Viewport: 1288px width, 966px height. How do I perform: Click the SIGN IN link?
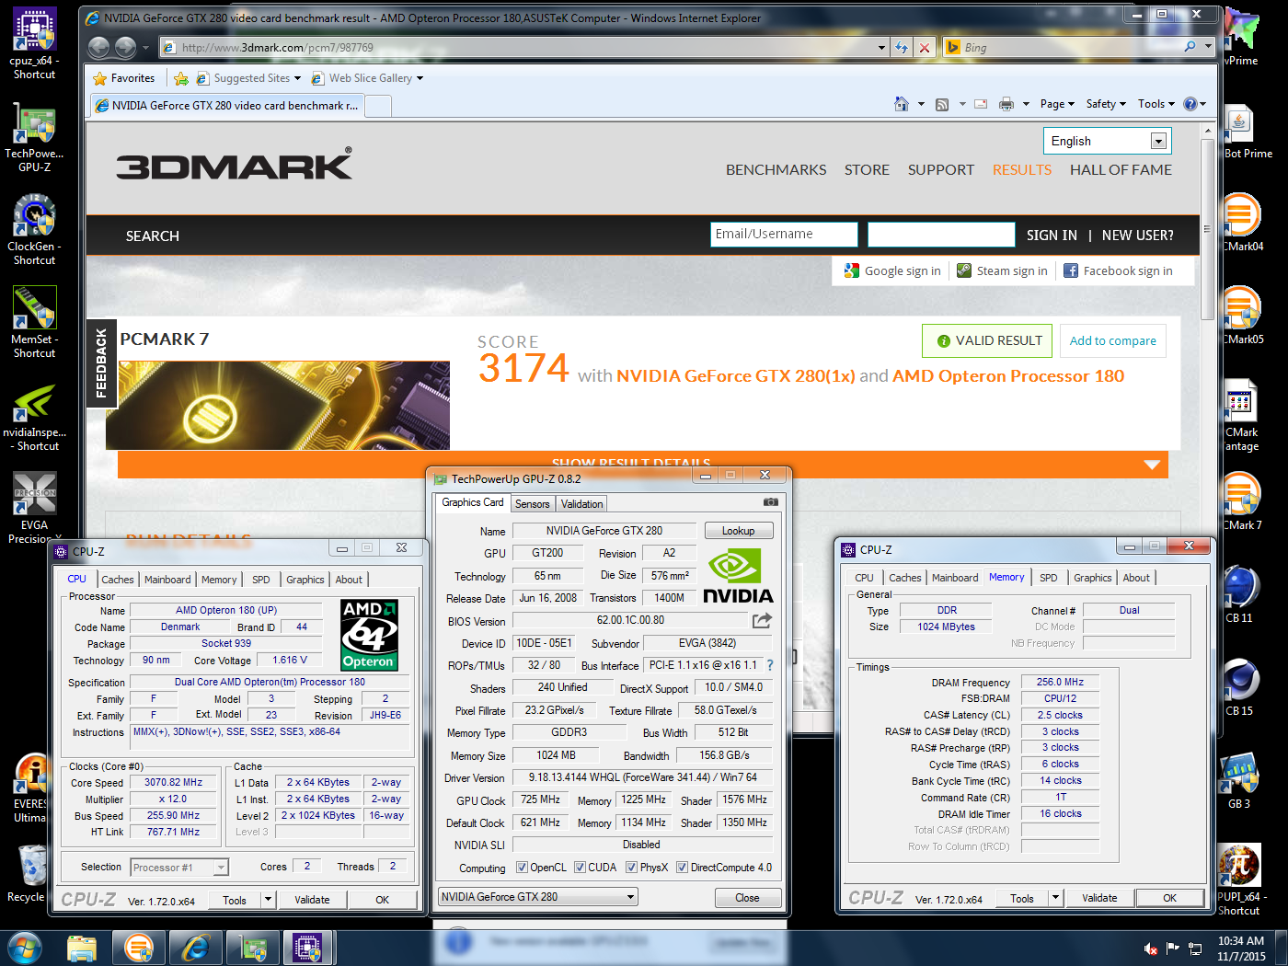tap(1052, 236)
